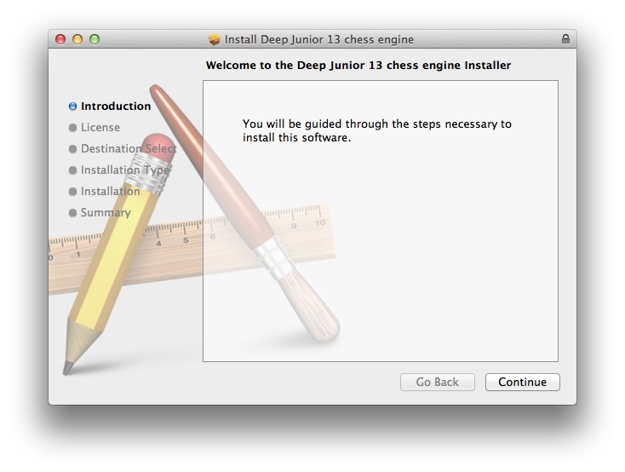Click the Summary step bullet
This screenshot has height=472, width=625.
[x=72, y=213]
